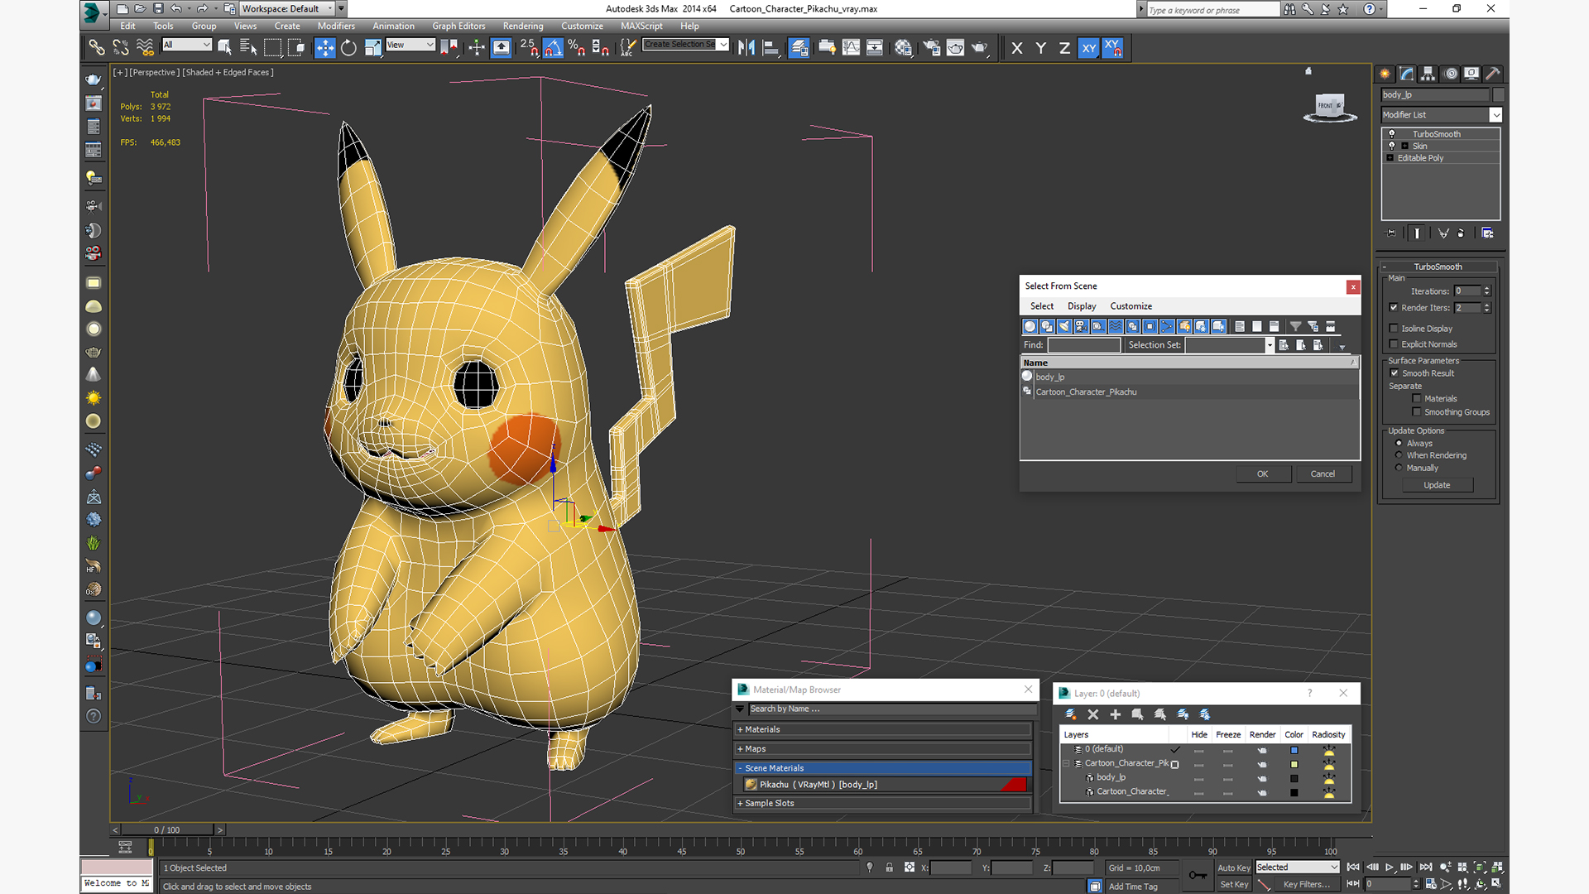Open the Select by Name tool

pyautogui.click(x=247, y=48)
